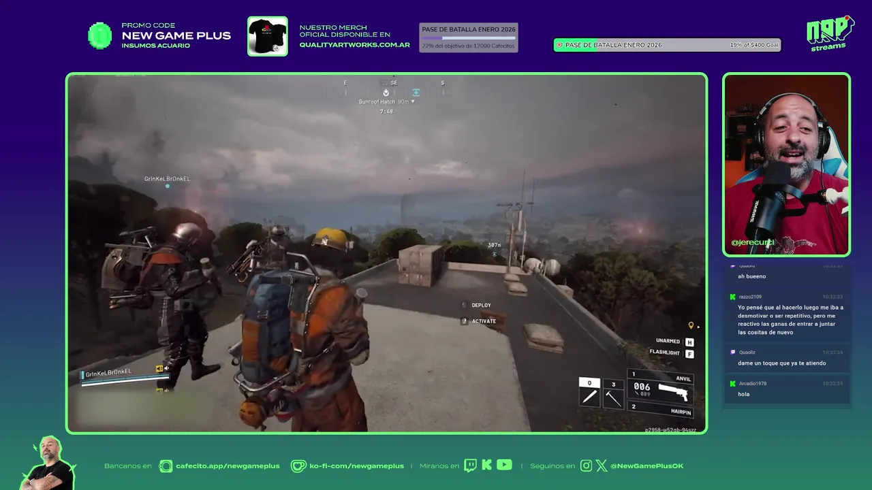This screenshot has width=872, height=490.
Task: Click the Twitch icon in the footer
Action: 470,465
